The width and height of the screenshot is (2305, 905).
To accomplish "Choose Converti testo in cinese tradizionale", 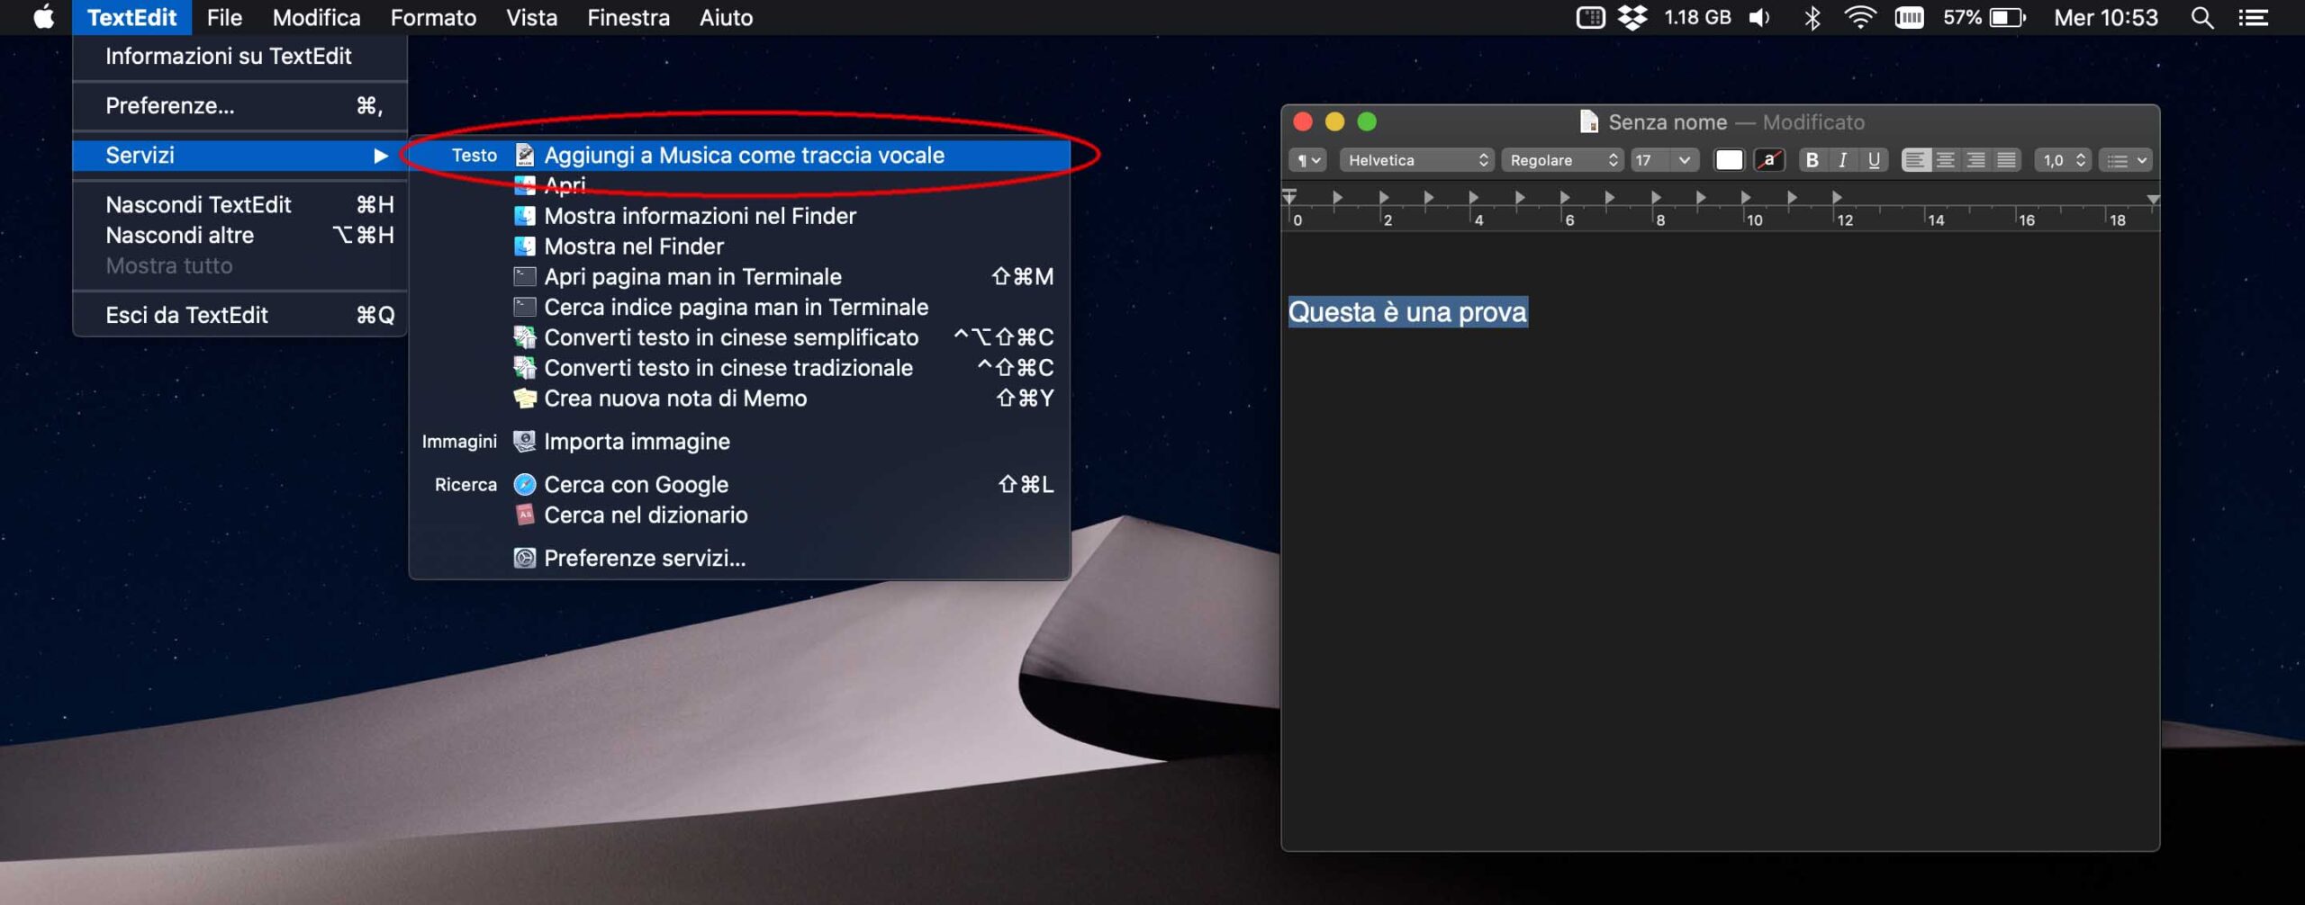I will coord(739,369).
